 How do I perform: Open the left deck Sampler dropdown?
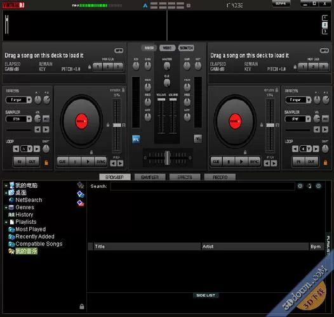(29, 119)
